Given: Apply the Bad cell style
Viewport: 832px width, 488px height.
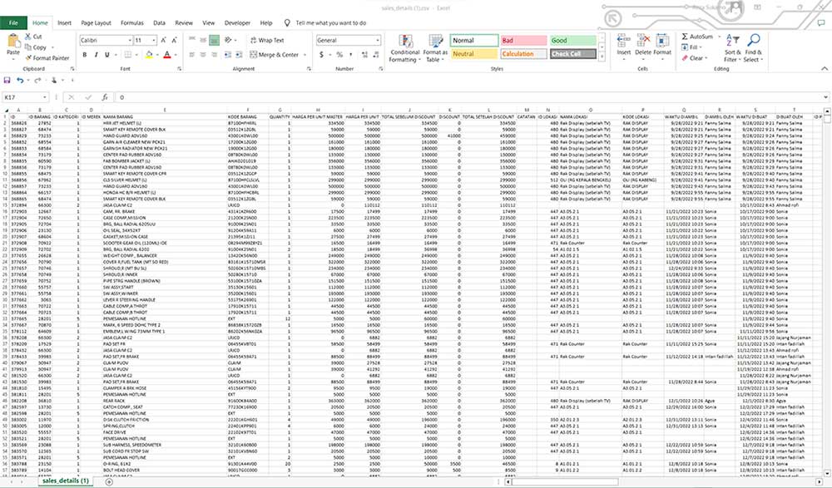Looking at the screenshot, I should pos(523,40).
